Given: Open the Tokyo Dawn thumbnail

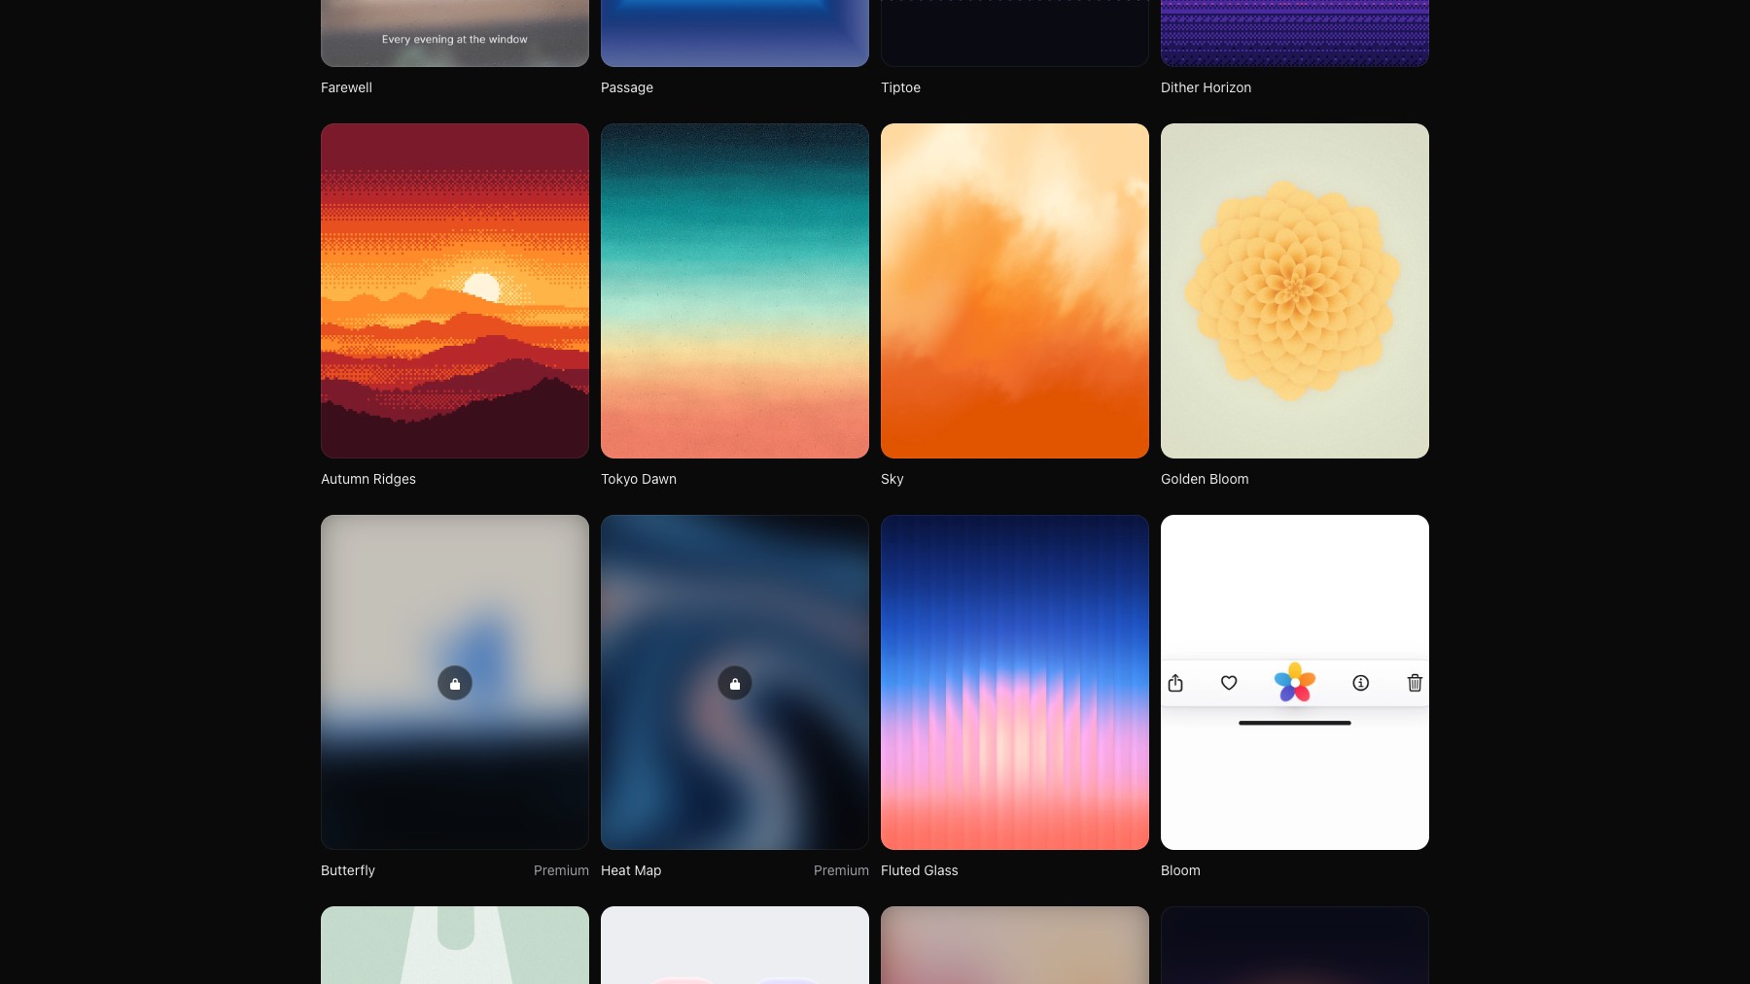Looking at the screenshot, I should 735,290.
